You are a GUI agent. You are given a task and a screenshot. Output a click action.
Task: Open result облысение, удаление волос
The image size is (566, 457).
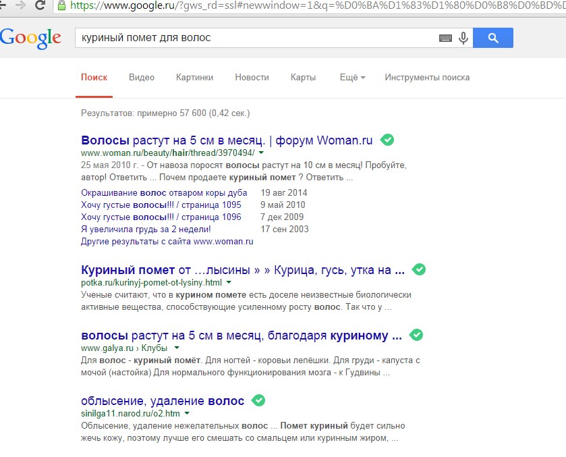pyautogui.click(x=163, y=401)
